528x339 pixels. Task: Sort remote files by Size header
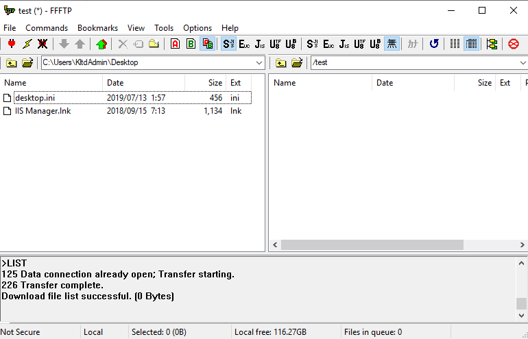point(475,83)
